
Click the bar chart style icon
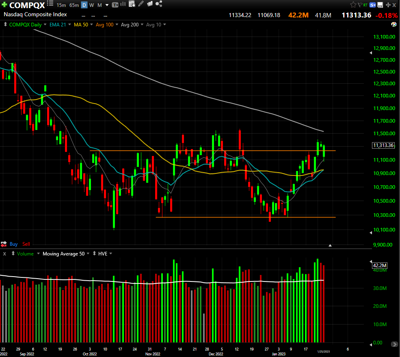click(123, 4)
